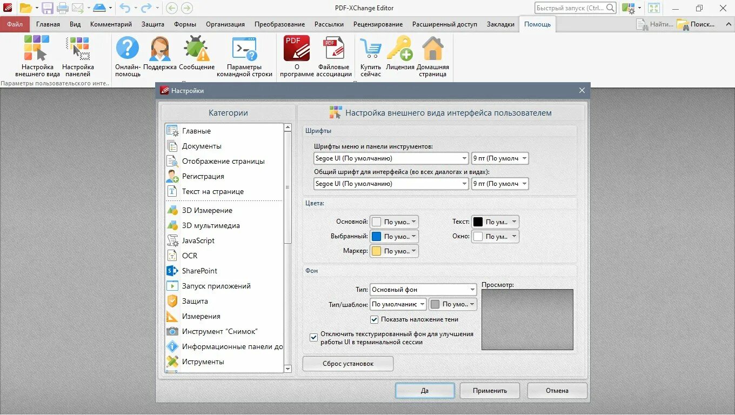The width and height of the screenshot is (735, 415).
Task: Open the Основной color swatch picker
Action: (394, 222)
